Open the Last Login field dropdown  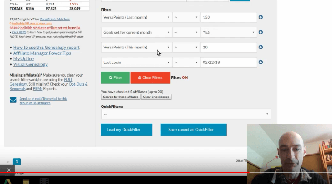(136, 62)
